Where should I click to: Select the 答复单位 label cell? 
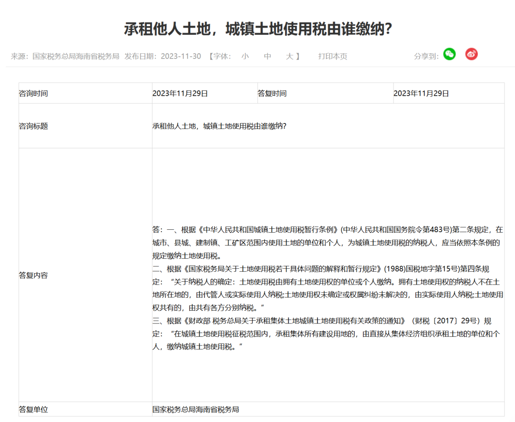click(x=33, y=409)
